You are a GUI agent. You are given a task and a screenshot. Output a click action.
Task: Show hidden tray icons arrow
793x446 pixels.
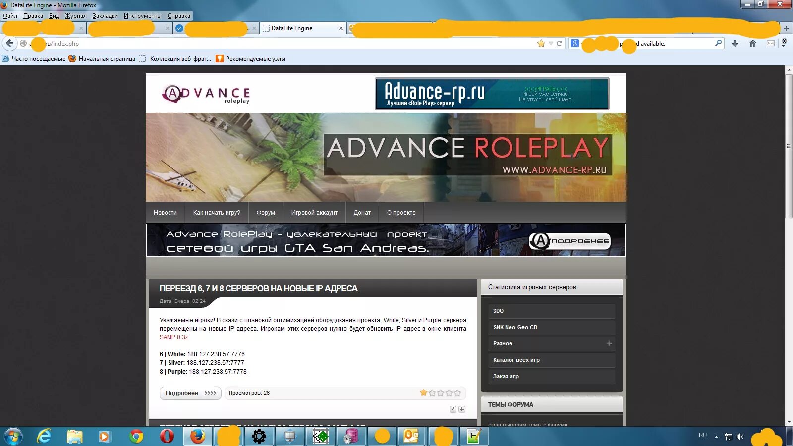tap(716, 437)
